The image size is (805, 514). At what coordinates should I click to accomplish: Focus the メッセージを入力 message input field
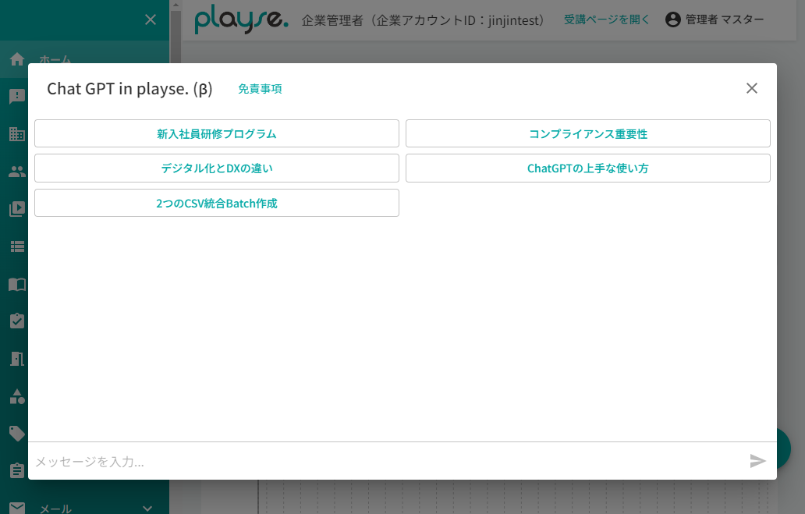coord(388,461)
